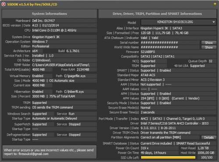This screenshot has width=219, height=162.
Task: Select hibernation path C:\hiberfil.sys
Action: [74, 92]
